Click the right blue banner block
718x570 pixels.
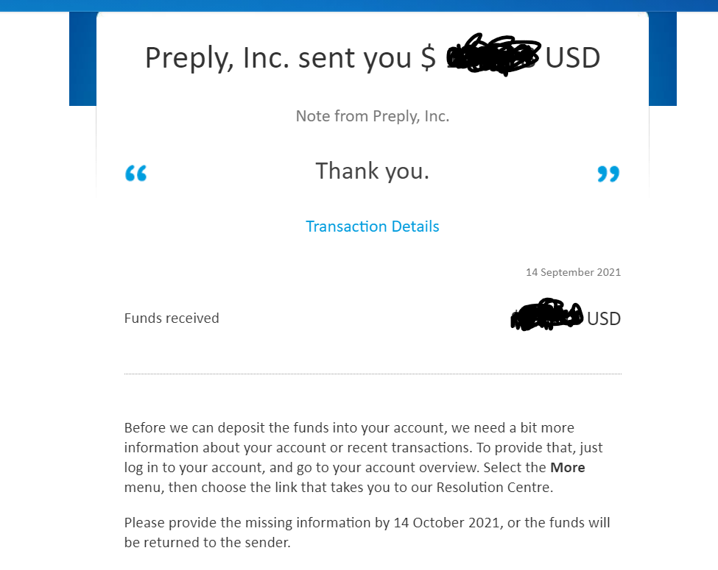[x=663, y=59]
